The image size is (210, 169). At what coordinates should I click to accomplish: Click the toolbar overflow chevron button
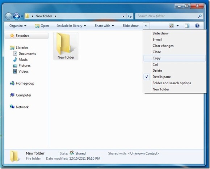point(146,26)
